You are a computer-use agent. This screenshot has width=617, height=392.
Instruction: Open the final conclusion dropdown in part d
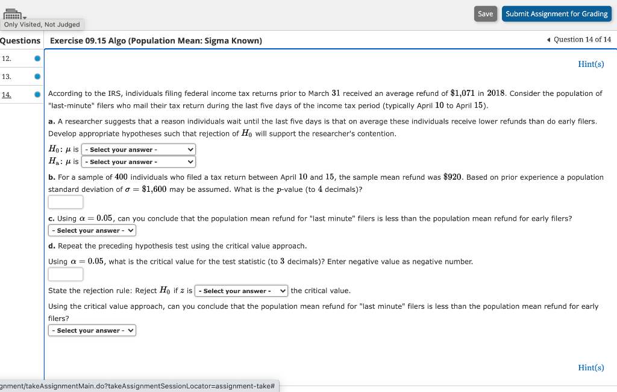coord(92,330)
